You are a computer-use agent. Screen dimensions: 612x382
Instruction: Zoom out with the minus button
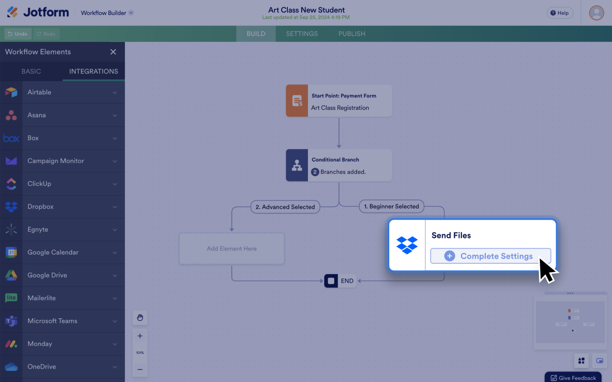coord(140,370)
